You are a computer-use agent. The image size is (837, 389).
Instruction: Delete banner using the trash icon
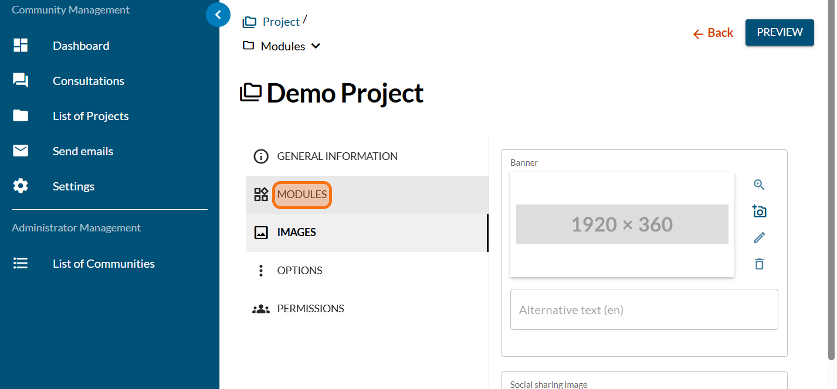759,264
